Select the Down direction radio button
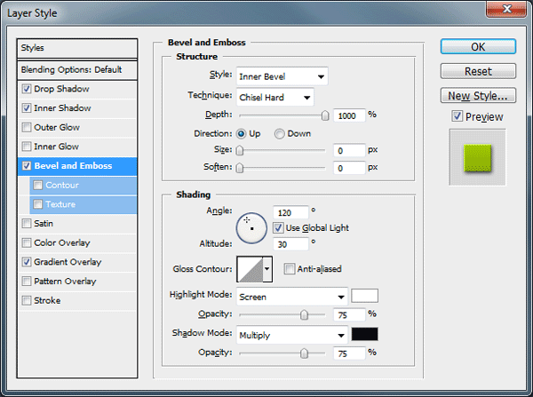The image size is (533, 397). click(280, 134)
